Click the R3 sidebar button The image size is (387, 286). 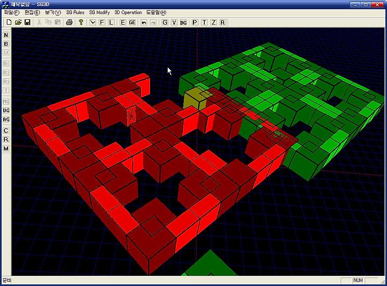coord(6,82)
